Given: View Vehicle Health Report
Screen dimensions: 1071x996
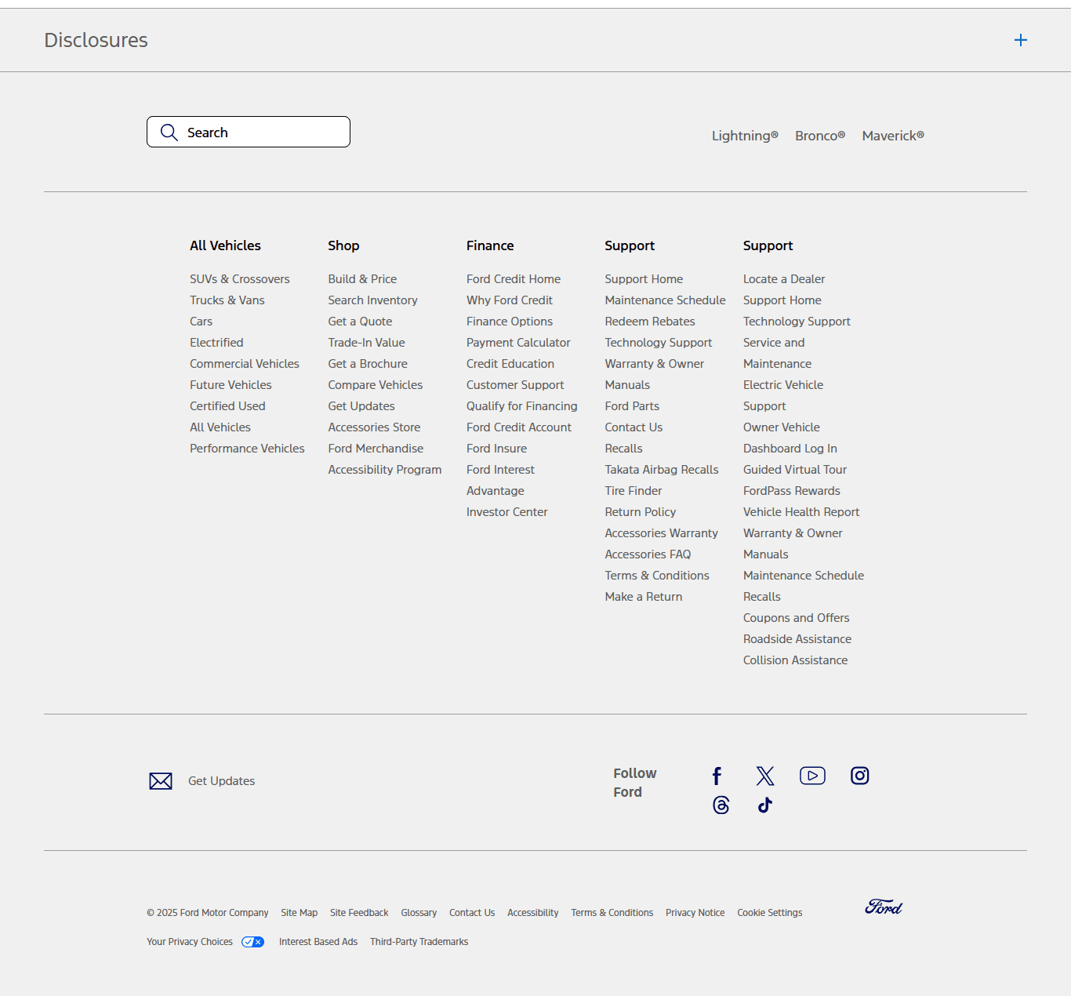Looking at the screenshot, I should 801,512.
